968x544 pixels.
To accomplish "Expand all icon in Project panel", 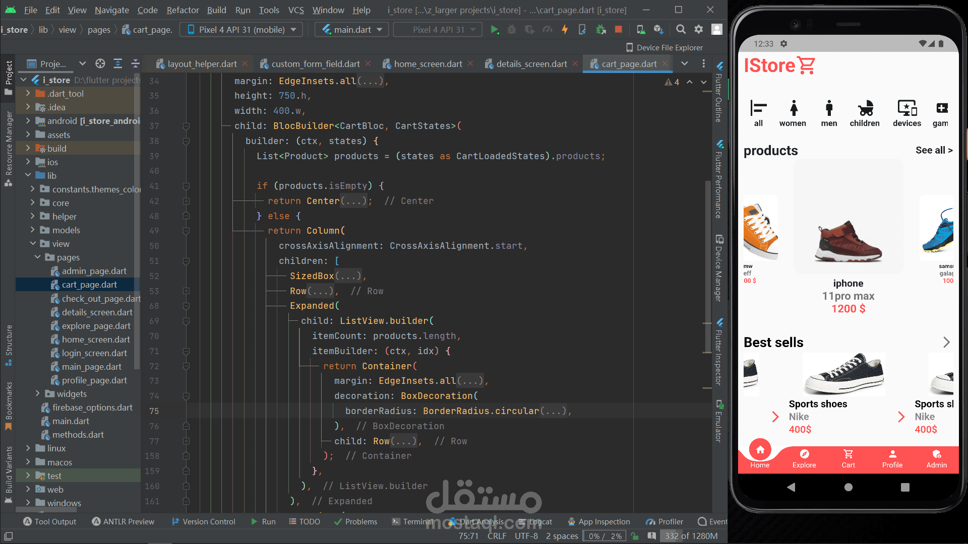I will tap(118, 63).
